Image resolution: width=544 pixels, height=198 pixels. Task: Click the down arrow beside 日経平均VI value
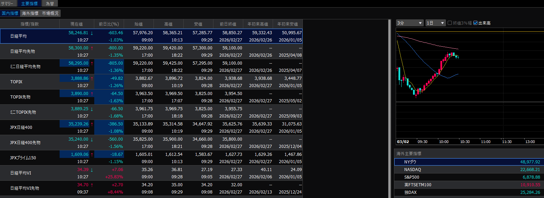(92, 170)
